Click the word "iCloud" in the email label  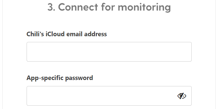(x=55, y=34)
